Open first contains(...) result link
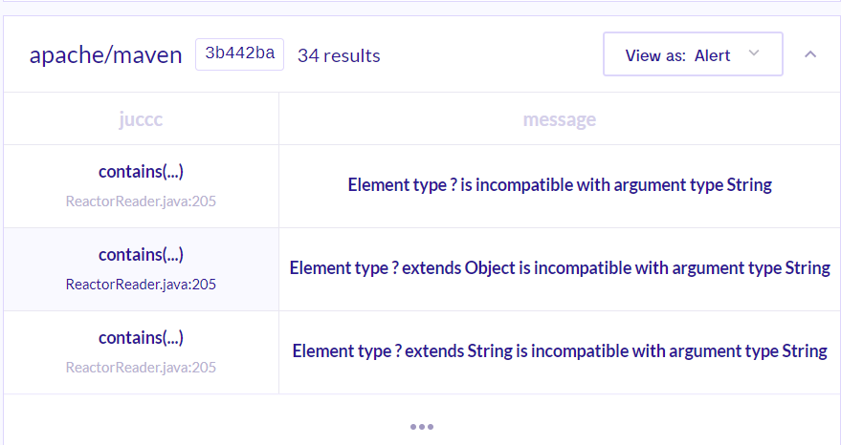Screen dimensions: 841x445 point(141,171)
